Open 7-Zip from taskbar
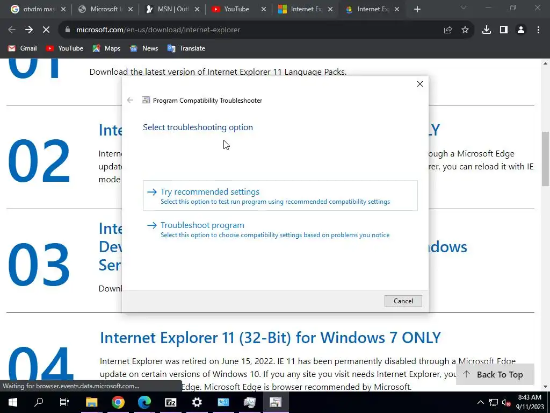Screen dimensions: 550x413 point(170,402)
